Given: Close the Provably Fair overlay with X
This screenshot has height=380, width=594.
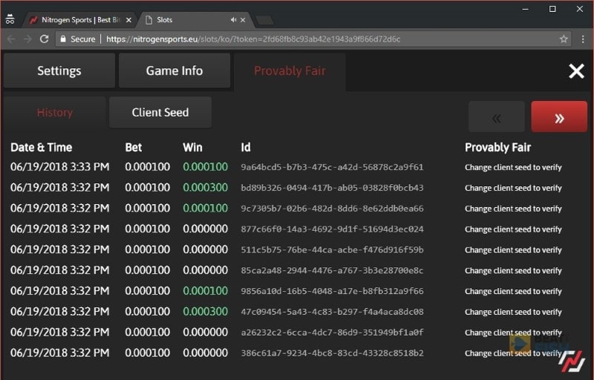Looking at the screenshot, I should click(x=576, y=71).
